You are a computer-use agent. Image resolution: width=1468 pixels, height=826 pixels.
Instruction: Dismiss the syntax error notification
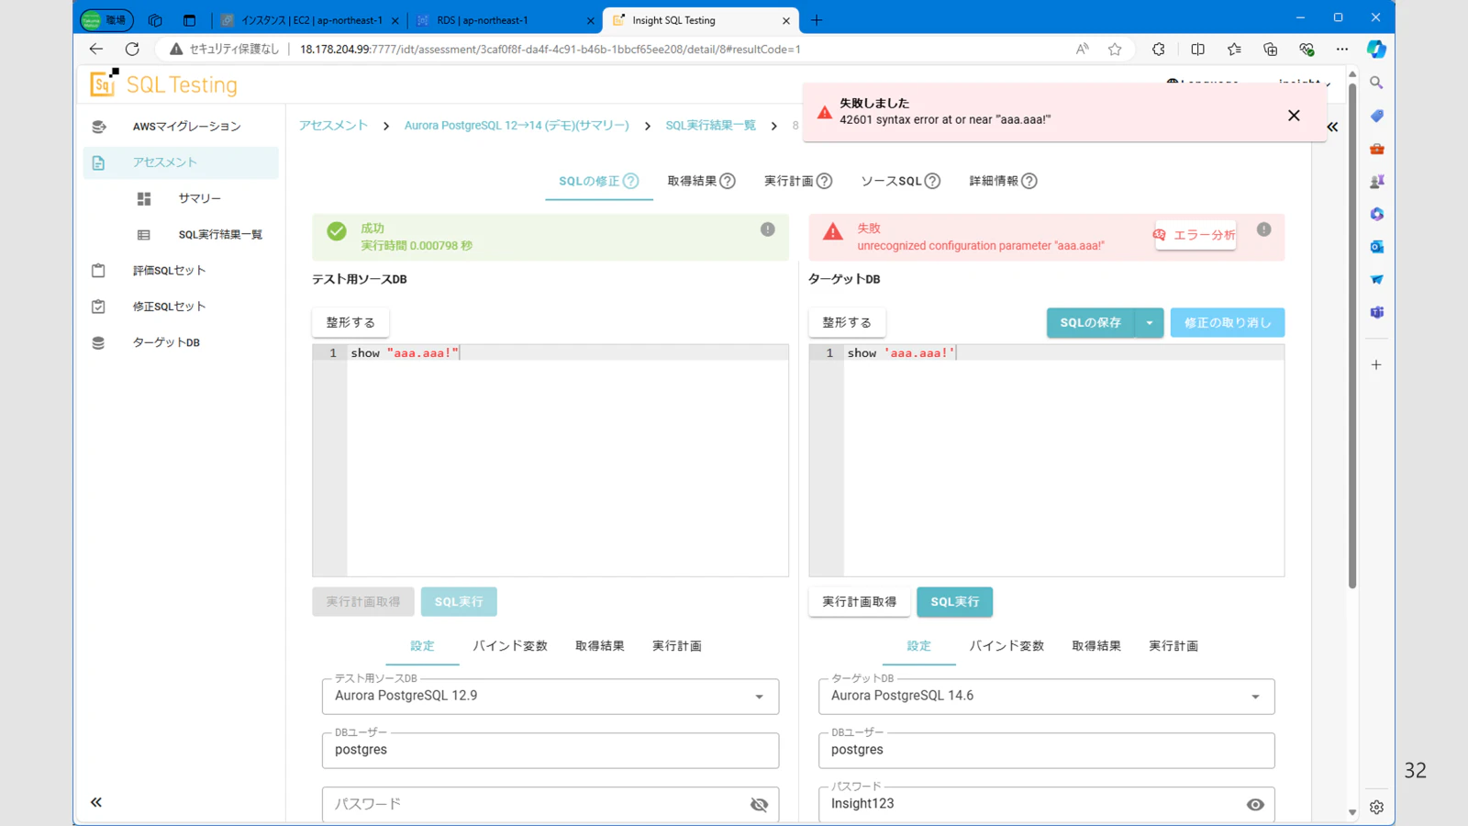tap(1294, 116)
